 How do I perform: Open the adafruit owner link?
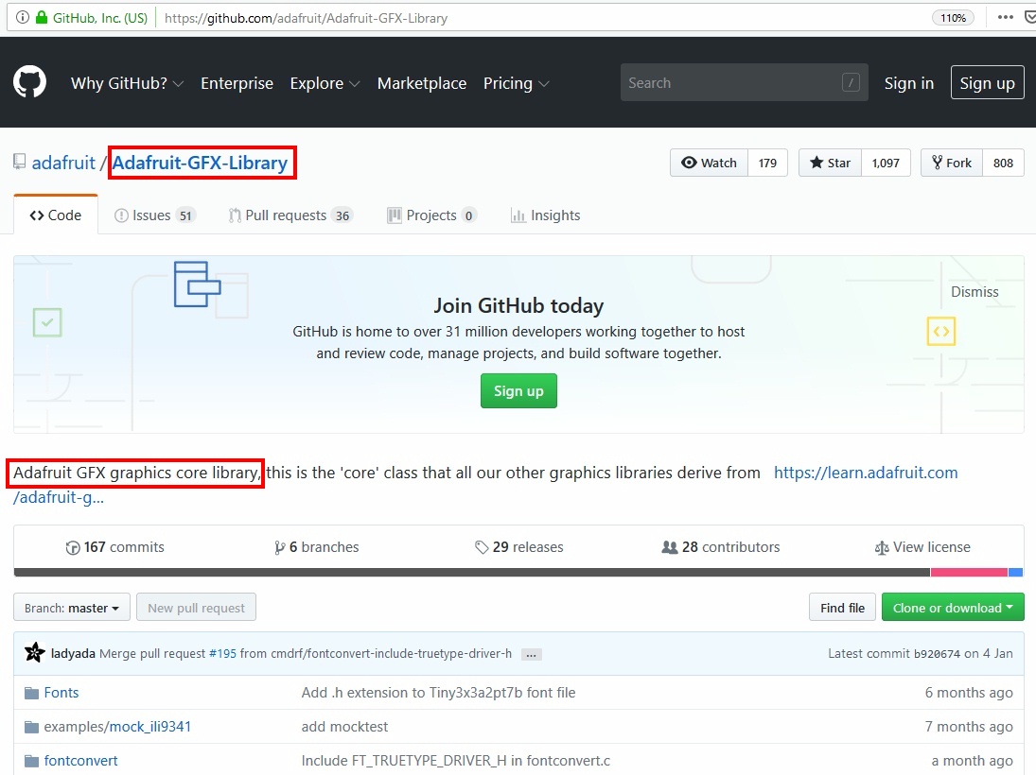[x=63, y=163]
